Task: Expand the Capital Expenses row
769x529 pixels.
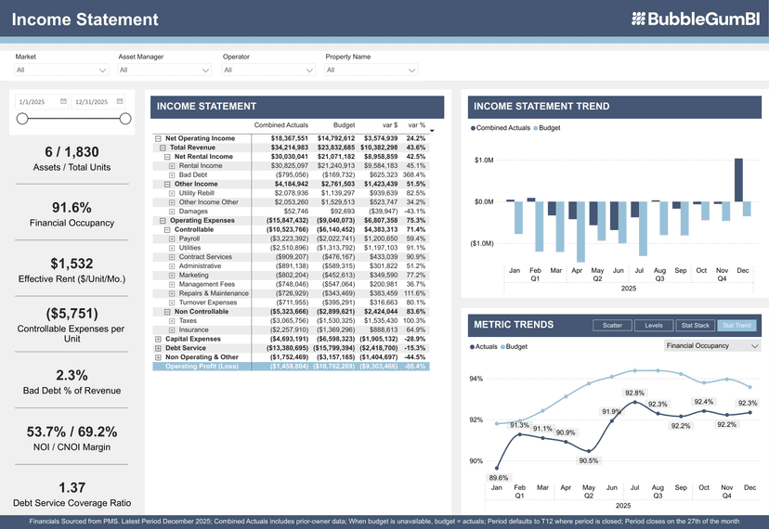Action: pos(158,340)
